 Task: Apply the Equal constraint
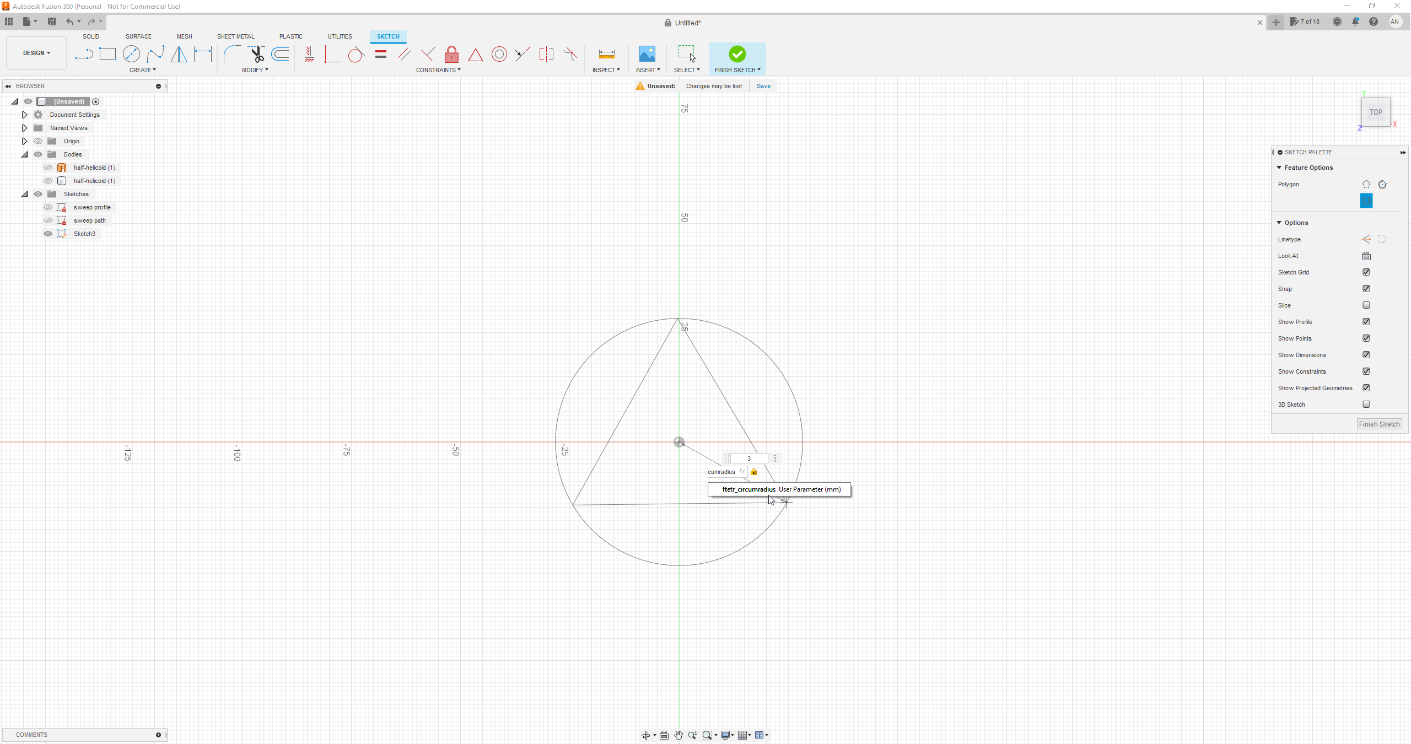(381, 54)
